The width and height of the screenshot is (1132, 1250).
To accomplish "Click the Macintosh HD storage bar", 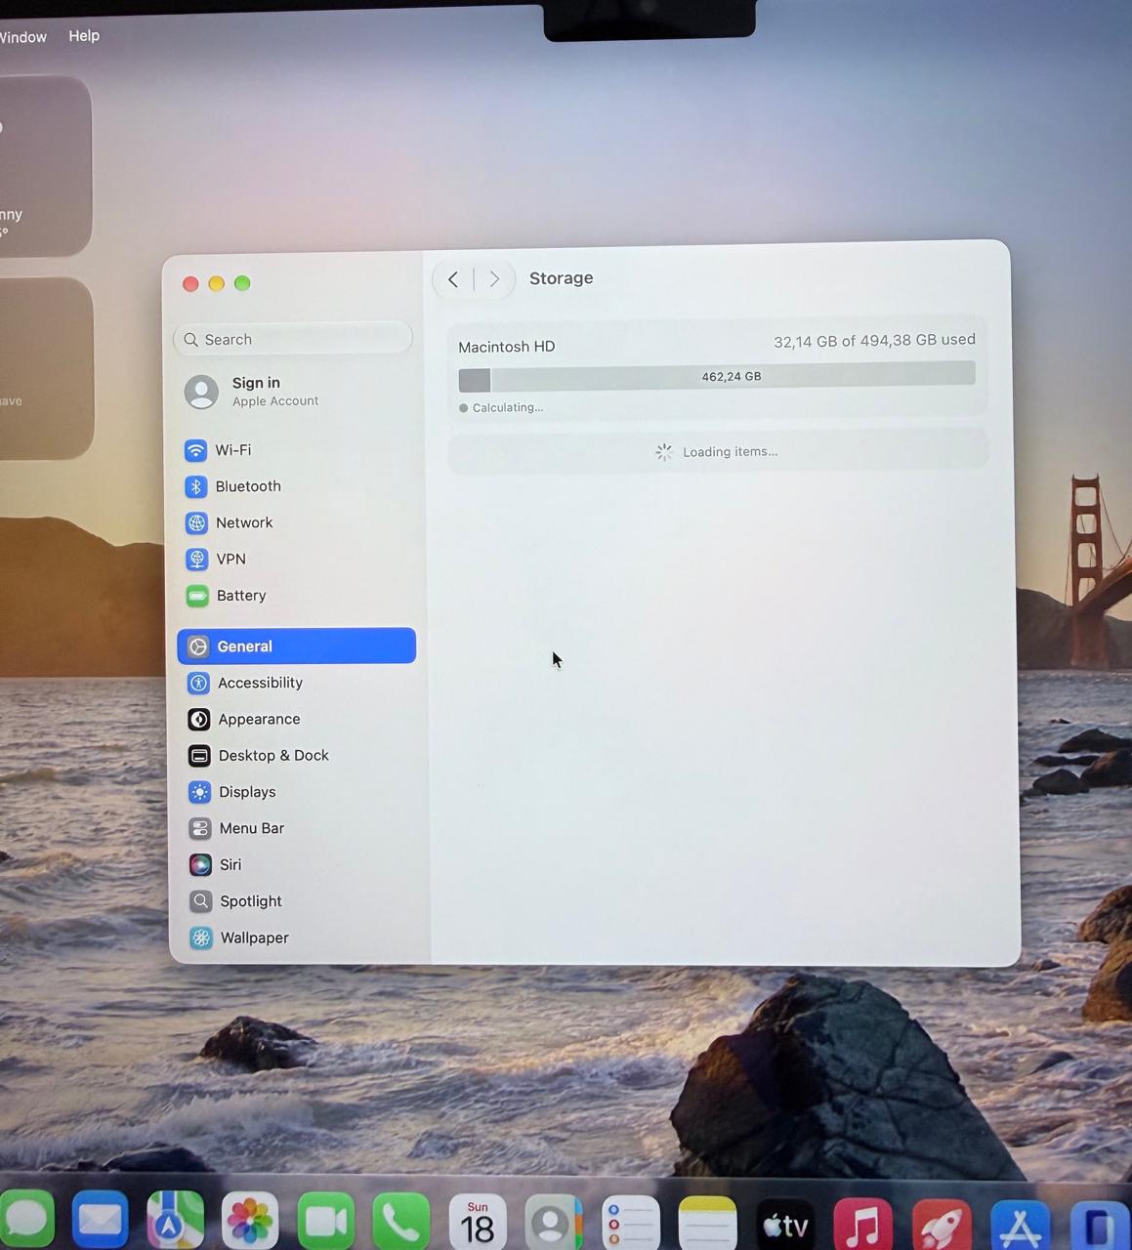I will tap(717, 376).
